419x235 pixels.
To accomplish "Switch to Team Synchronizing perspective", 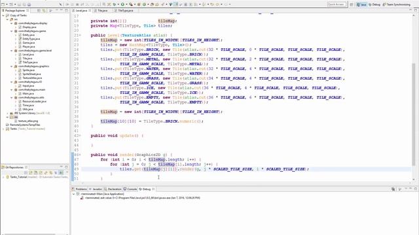I will click(x=397, y=5).
